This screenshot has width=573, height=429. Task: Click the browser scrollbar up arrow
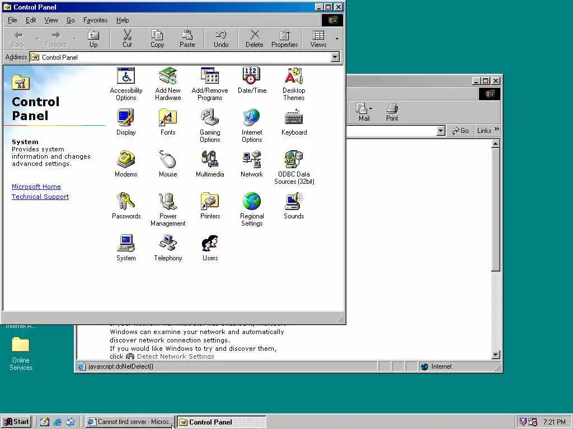(x=496, y=144)
